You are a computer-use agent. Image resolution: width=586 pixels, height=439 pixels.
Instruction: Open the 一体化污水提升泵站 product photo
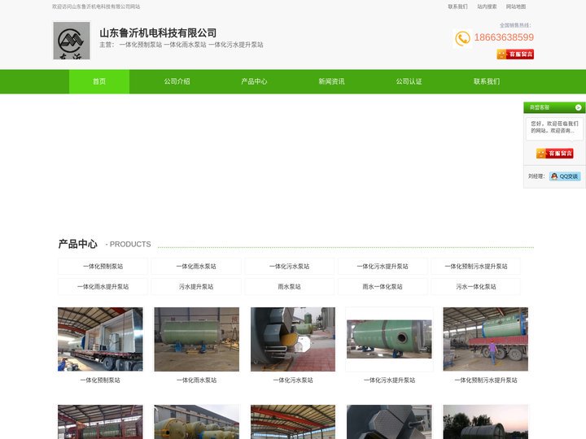pos(389,339)
